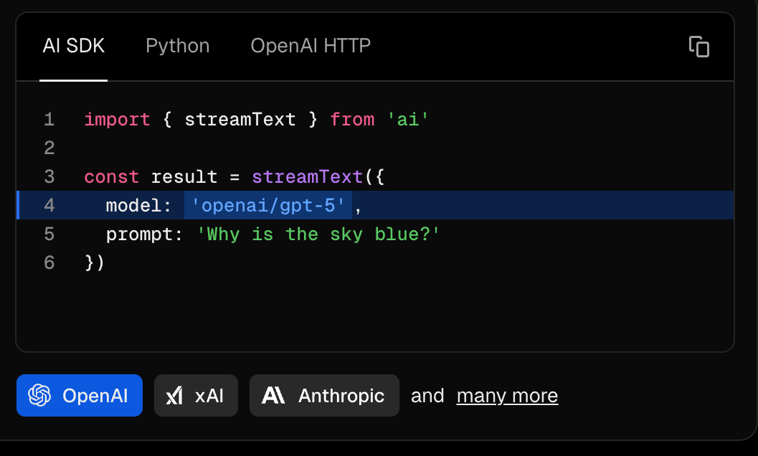Viewport: 758px width, 456px height.
Task: Click the from keyword on line 1
Action: point(352,120)
